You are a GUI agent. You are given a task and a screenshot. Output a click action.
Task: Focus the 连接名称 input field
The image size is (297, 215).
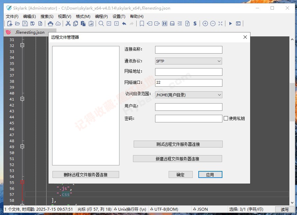(189, 50)
